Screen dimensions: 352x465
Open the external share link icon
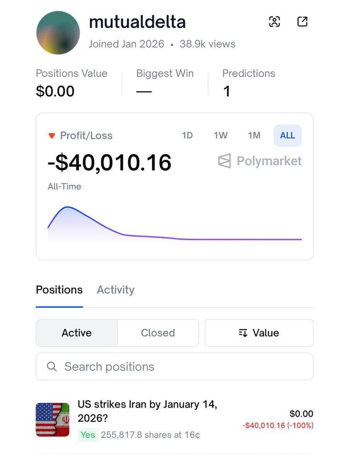tap(302, 22)
